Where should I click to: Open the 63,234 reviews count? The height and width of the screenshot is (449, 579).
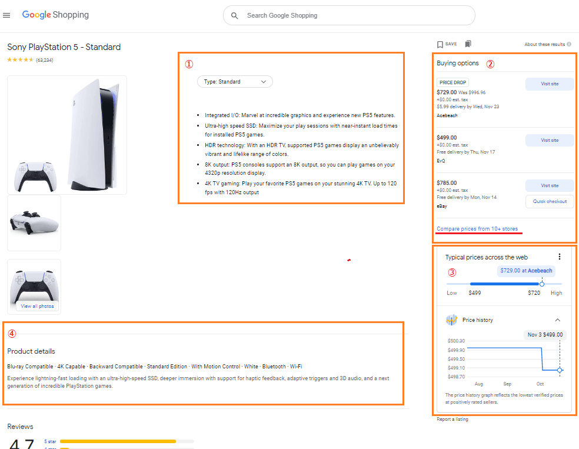click(x=45, y=60)
